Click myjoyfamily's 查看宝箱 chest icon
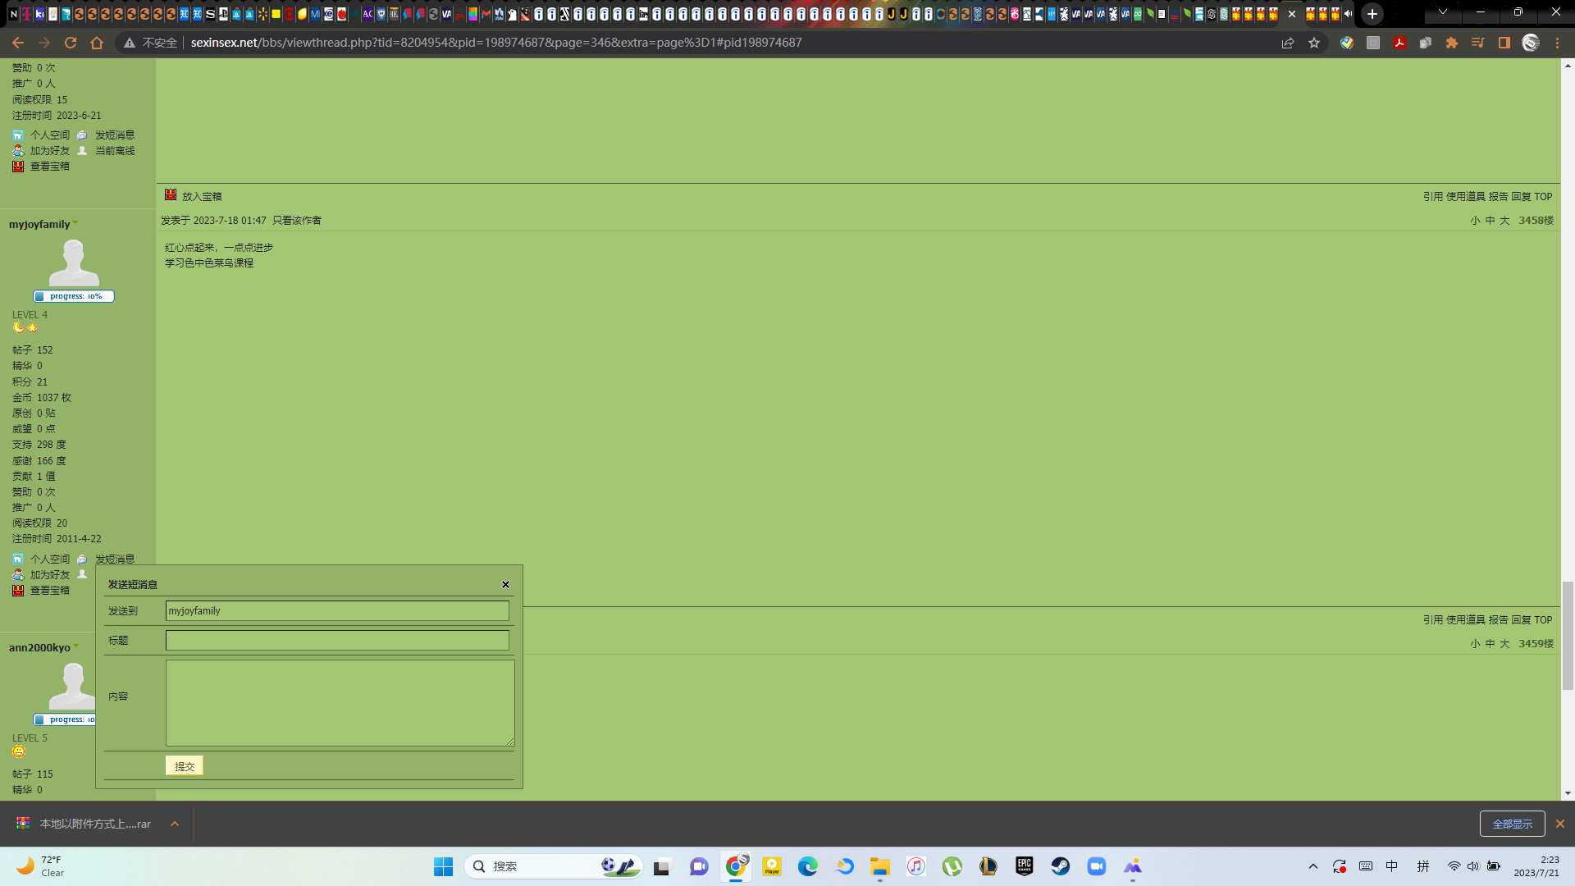1575x886 pixels. 18,591
